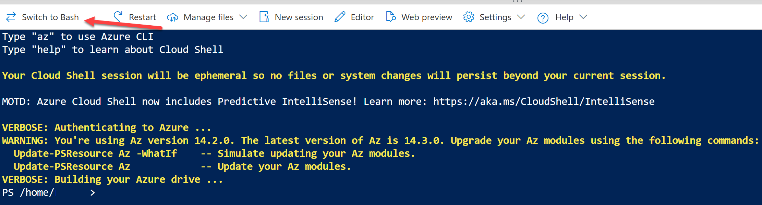Open the Settings dropdown chevron
Image resolution: width=762 pixels, height=205 pixels.
pyautogui.click(x=521, y=17)
